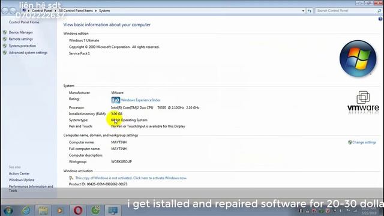Open Action Center link
384x216 pixels.
19,173
